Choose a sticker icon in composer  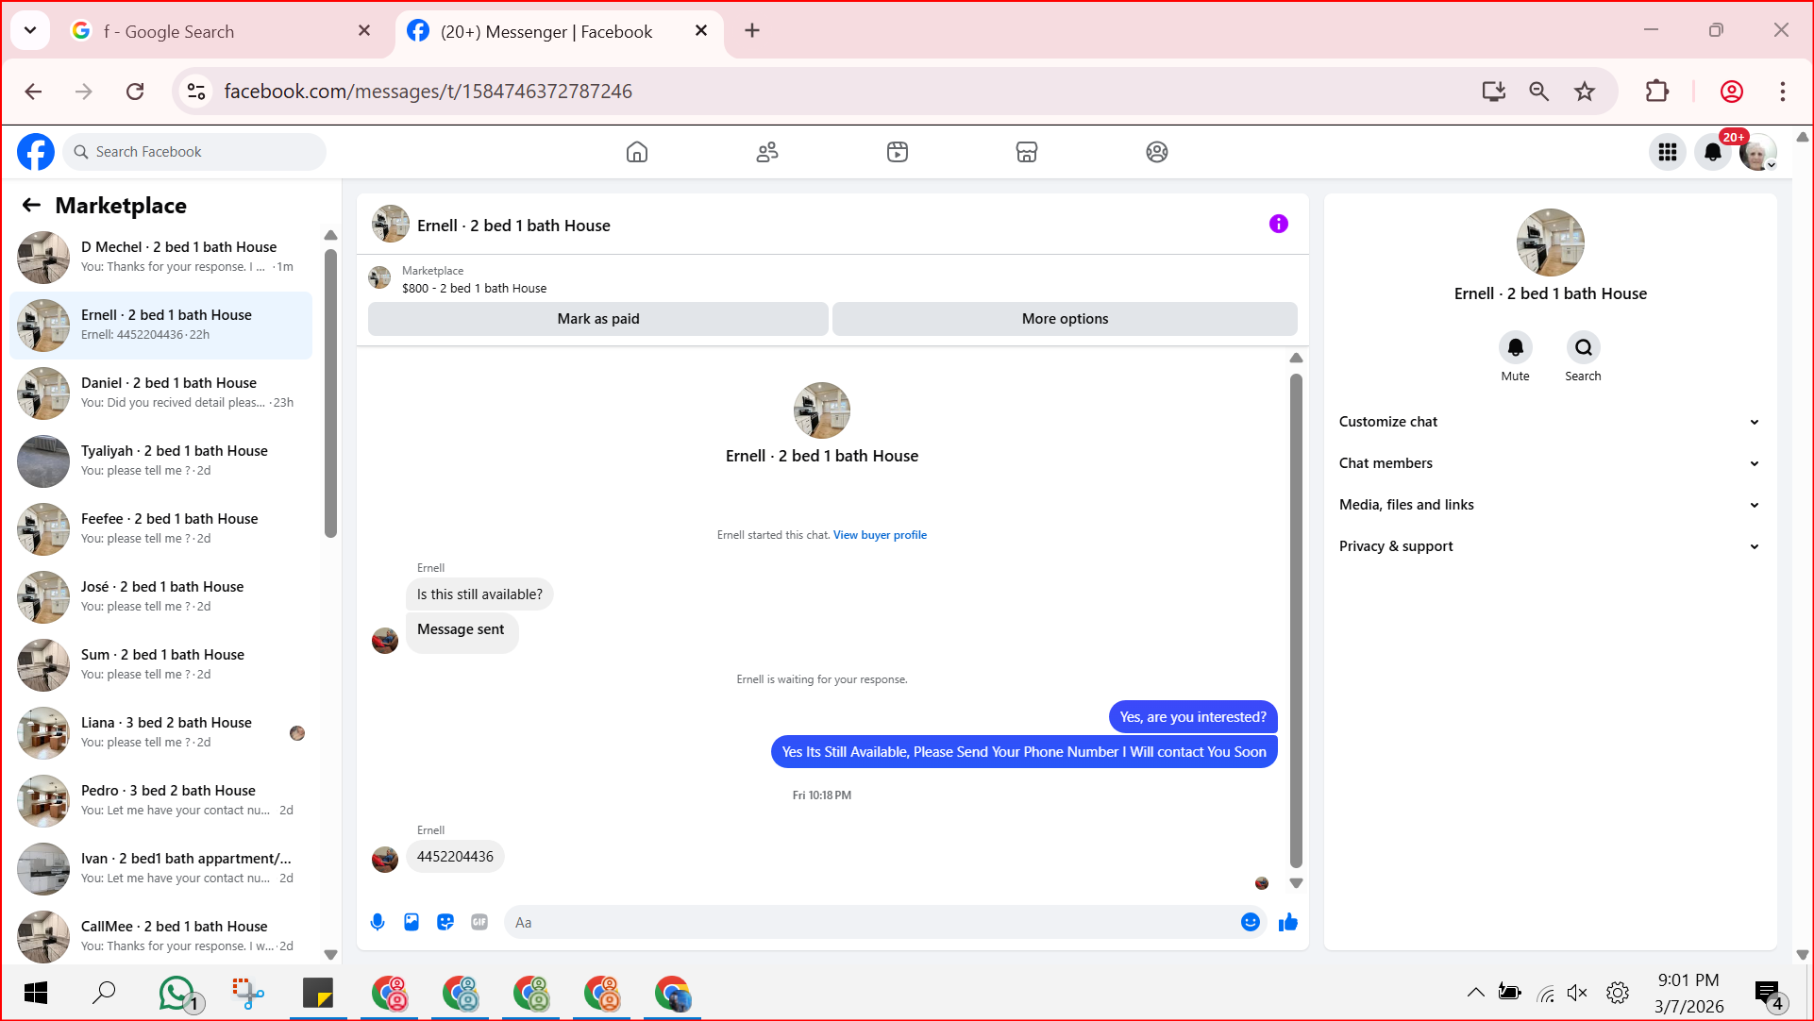point(445,922)
